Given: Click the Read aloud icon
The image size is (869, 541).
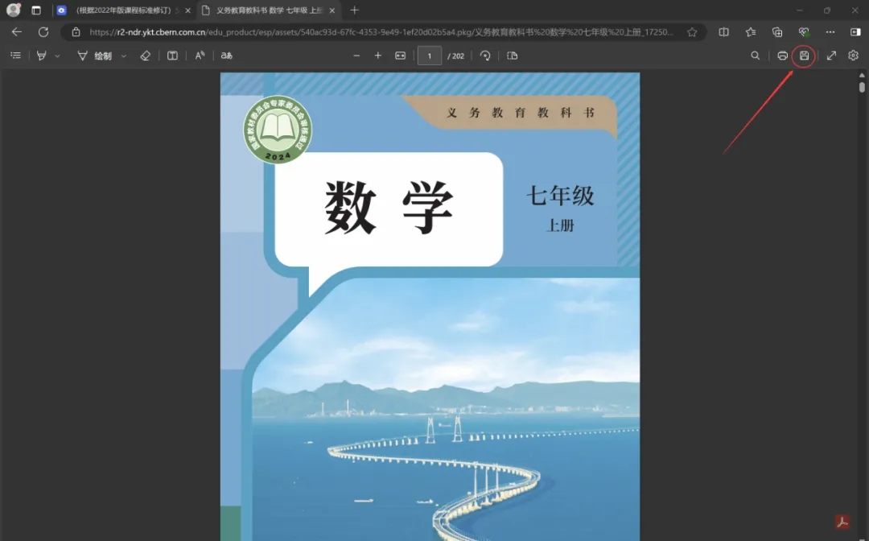Looking at the screenshot, I should pyautogui.click(x=200, y=56).
